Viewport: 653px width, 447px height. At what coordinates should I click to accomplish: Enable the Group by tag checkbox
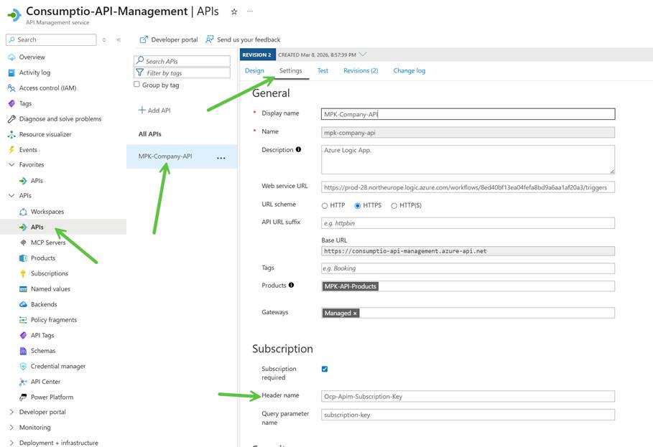click(137, 85)
